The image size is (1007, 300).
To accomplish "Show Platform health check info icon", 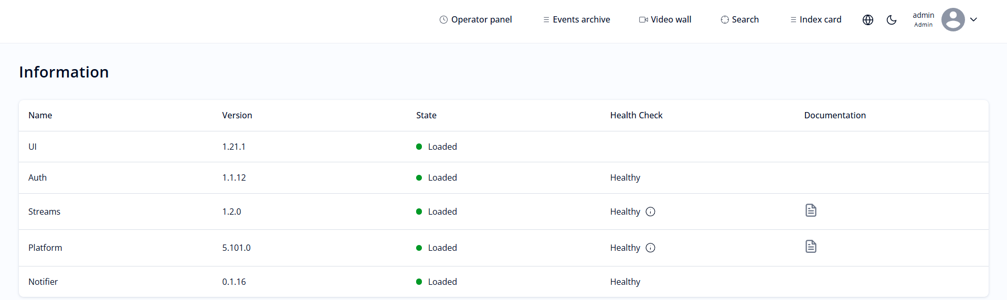I will coord(650,248).
